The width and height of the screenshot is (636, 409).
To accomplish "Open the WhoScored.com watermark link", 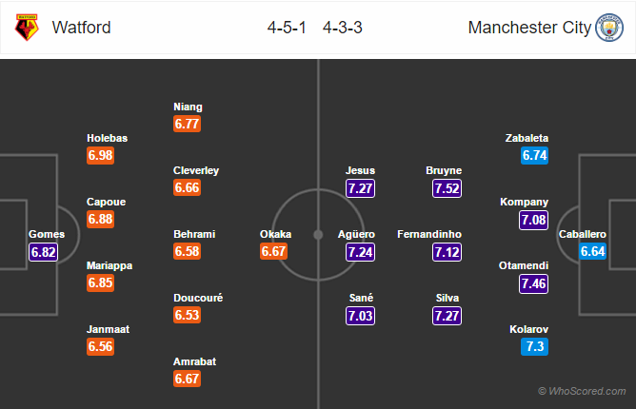I will pyautogui.click(x=583, y=391).
